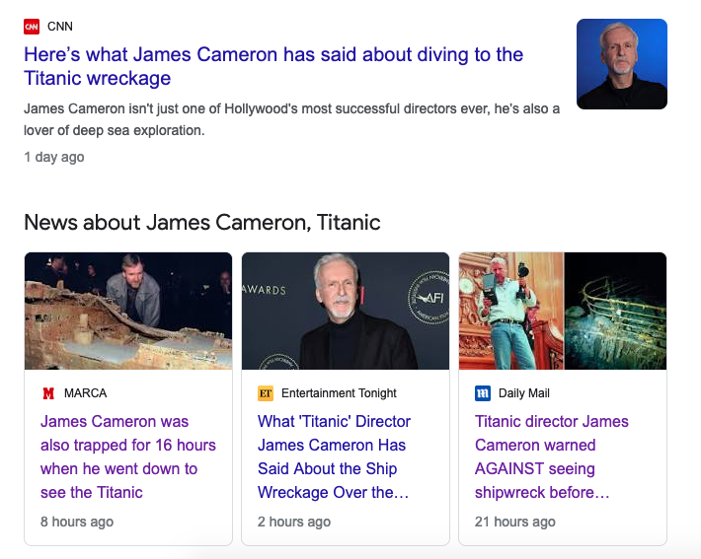Screen dimensions: 701x559
Task: Open the Entertainment Tonight article on the ship wreckage
Action: pyautogui.click(x=334, y=456)
